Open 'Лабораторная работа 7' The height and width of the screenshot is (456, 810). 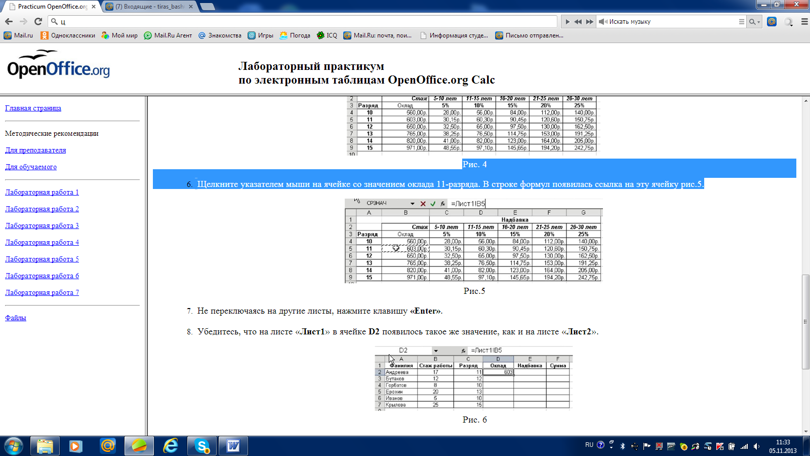coord(42,292)
